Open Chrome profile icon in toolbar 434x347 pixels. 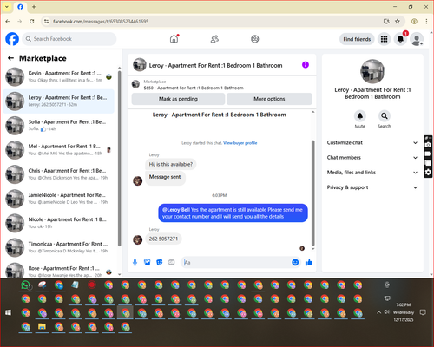coord(414,22)
